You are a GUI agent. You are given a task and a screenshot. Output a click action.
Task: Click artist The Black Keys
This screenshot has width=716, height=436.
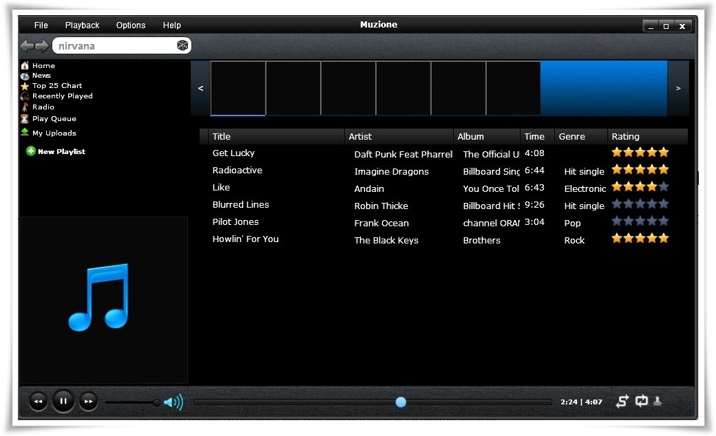tap(386, 240)
